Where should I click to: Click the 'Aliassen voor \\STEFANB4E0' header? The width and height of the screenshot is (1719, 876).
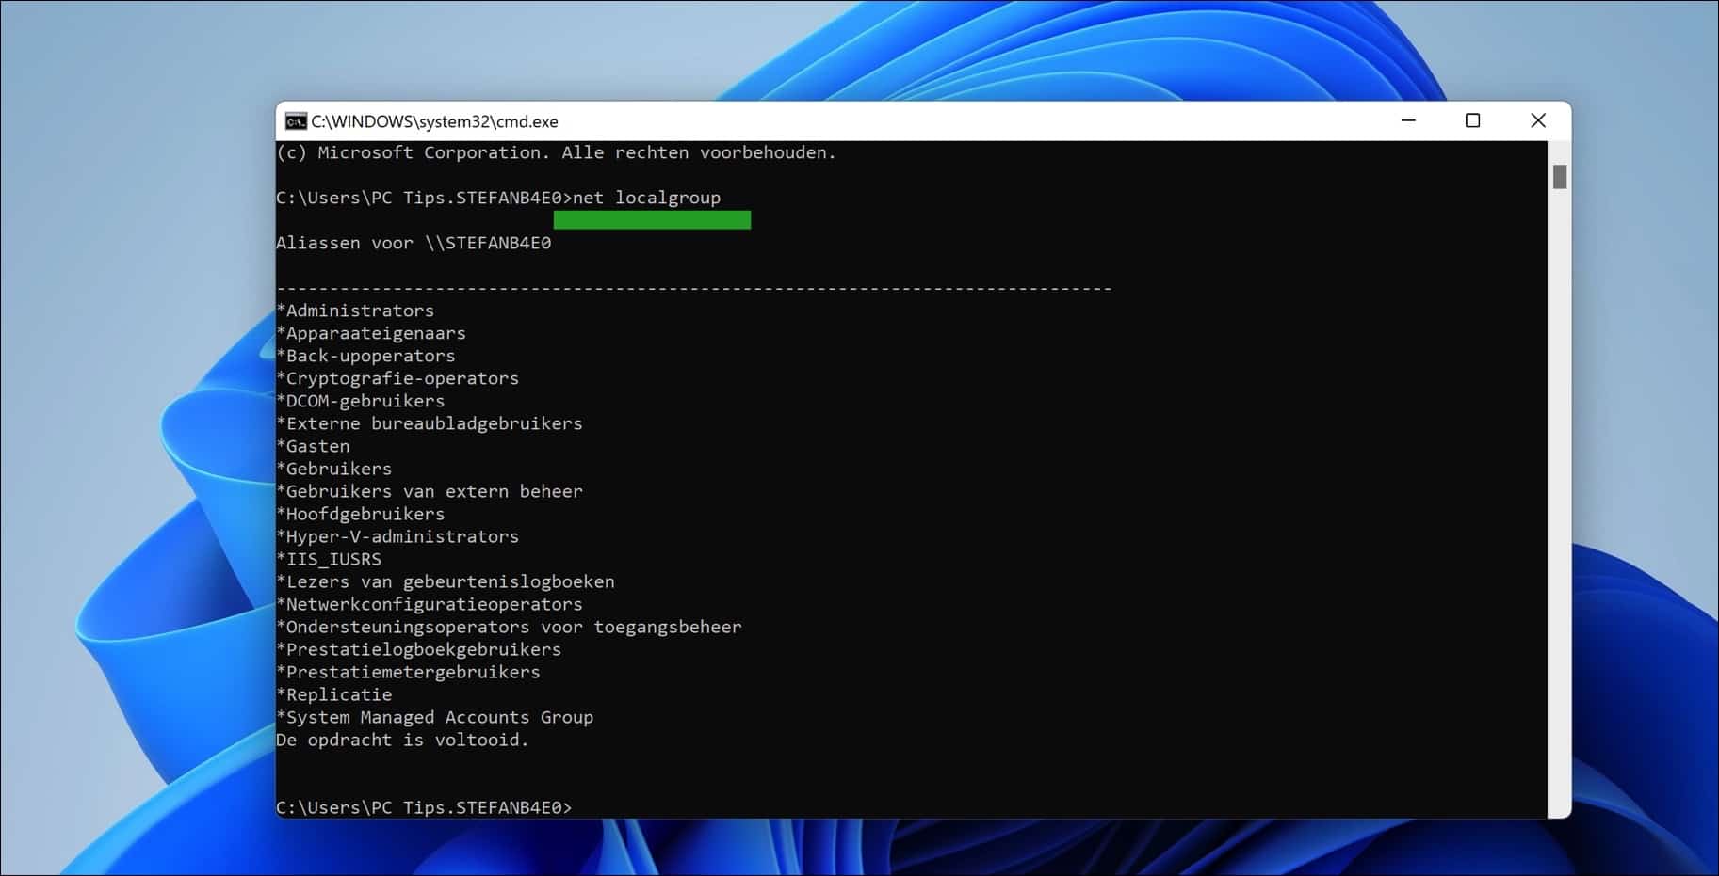click(414, 242)
